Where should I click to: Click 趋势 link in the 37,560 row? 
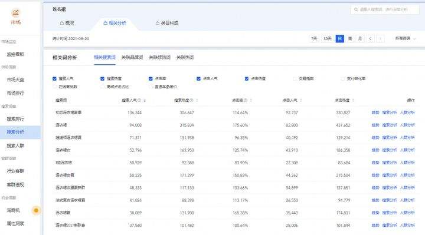point(375,225)
